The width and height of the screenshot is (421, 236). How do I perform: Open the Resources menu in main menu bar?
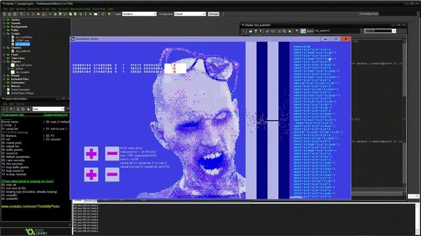tap(34, 9)
